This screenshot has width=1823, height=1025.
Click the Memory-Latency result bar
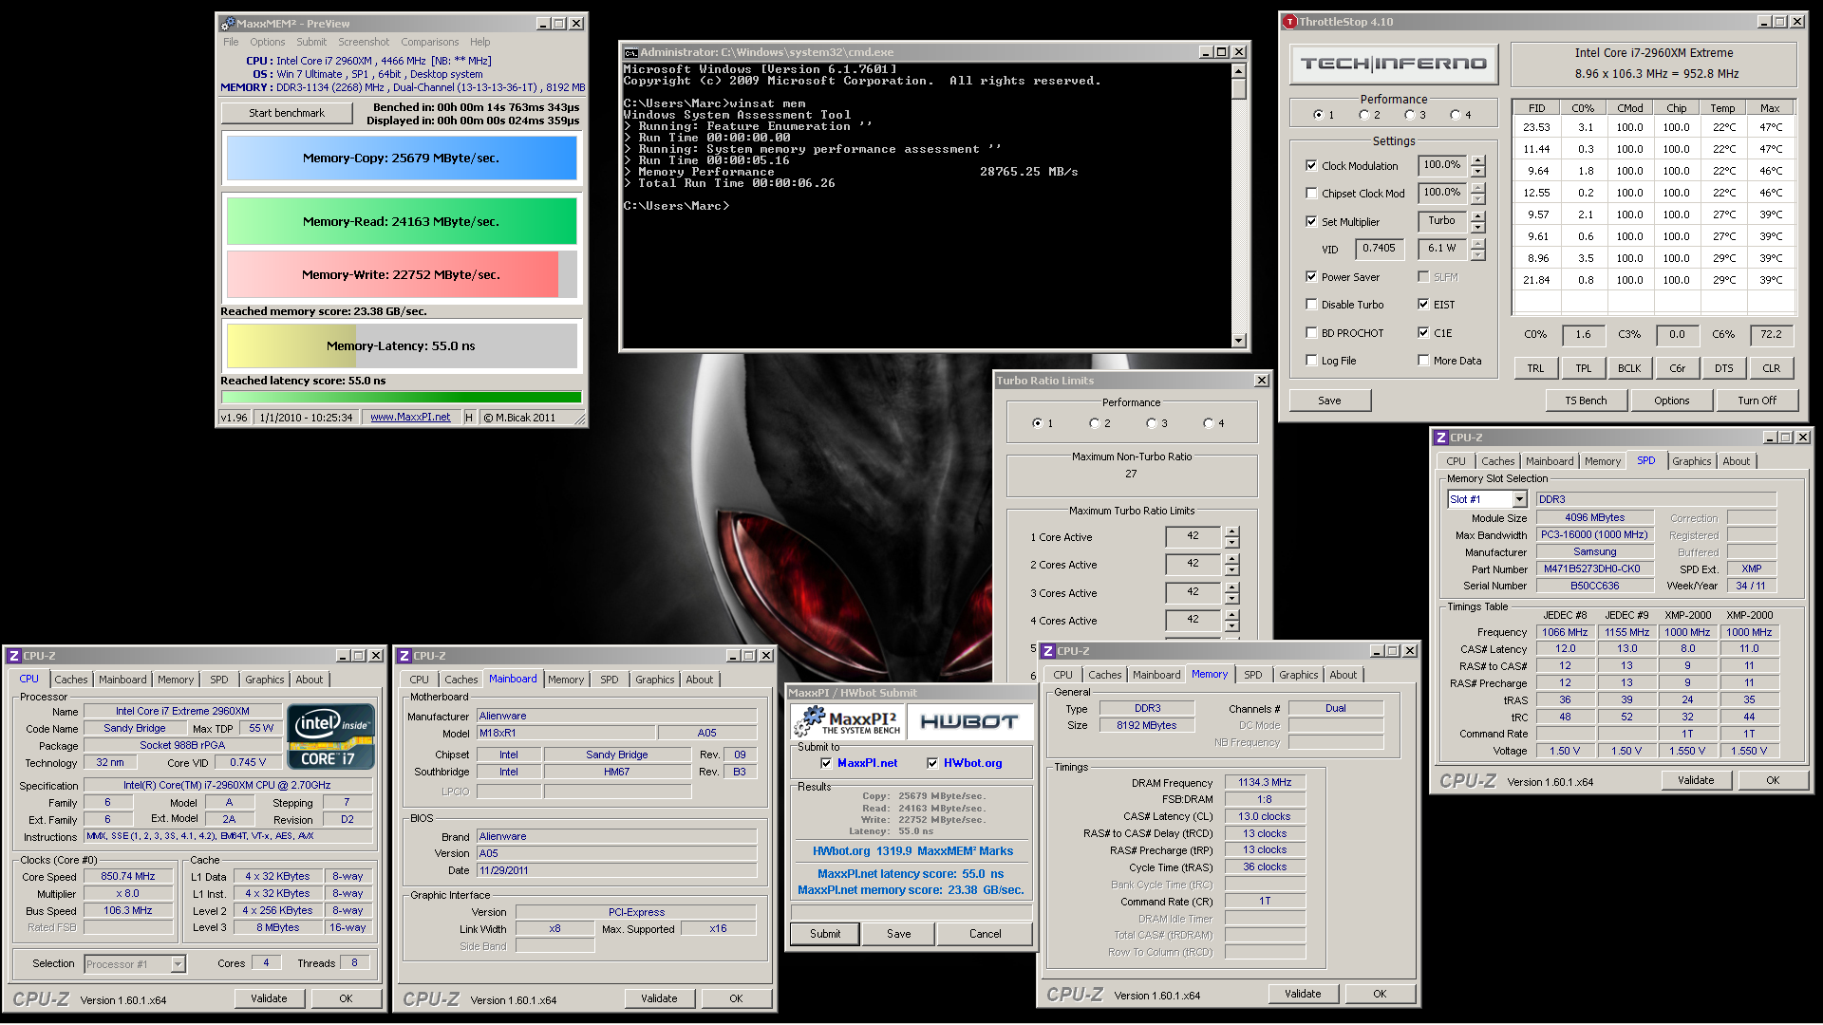point(401,345)
